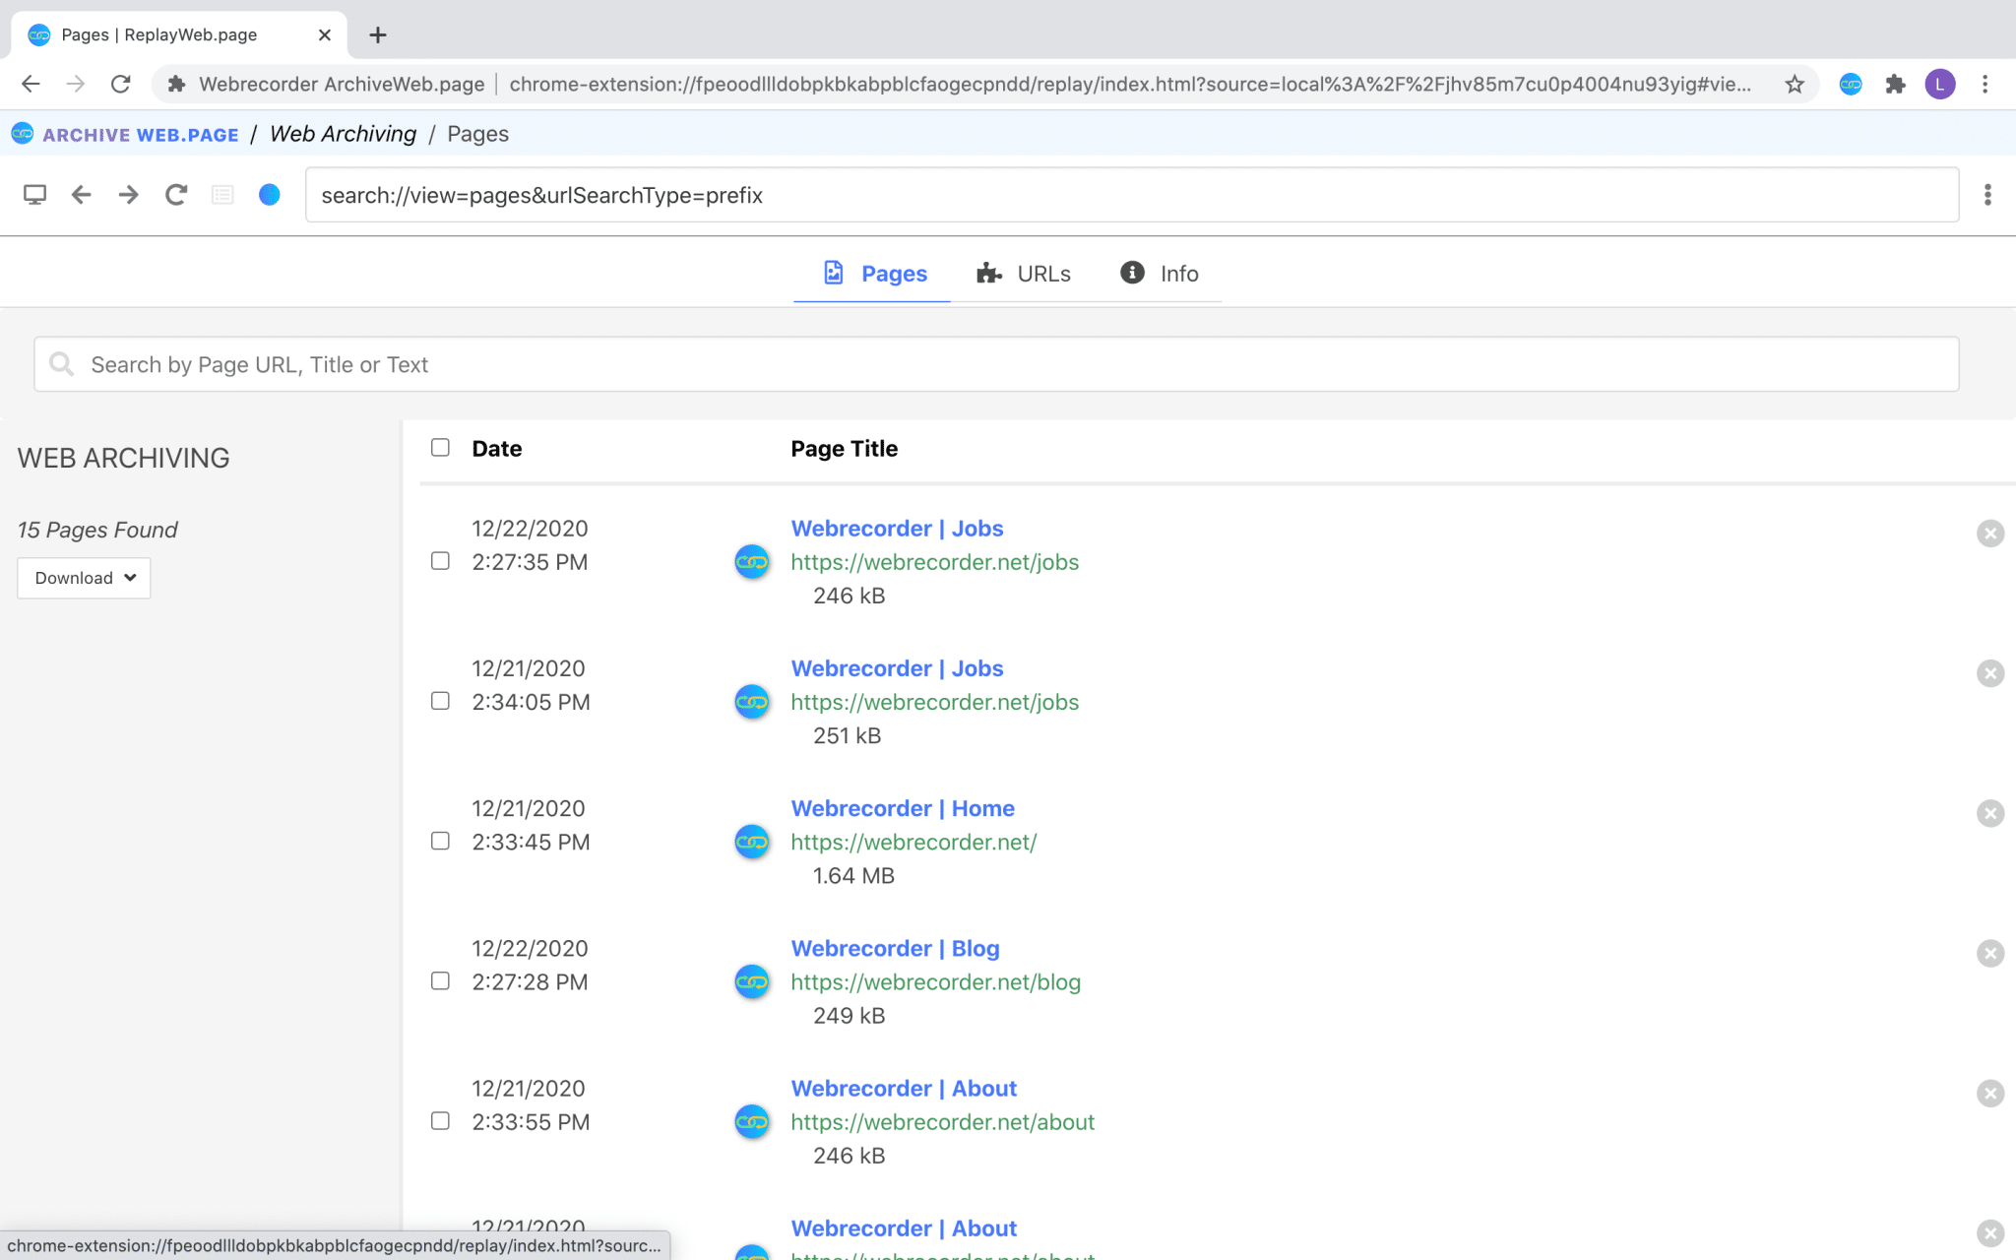Click the replay back arrow beside the search URL bar

(82, 195)
